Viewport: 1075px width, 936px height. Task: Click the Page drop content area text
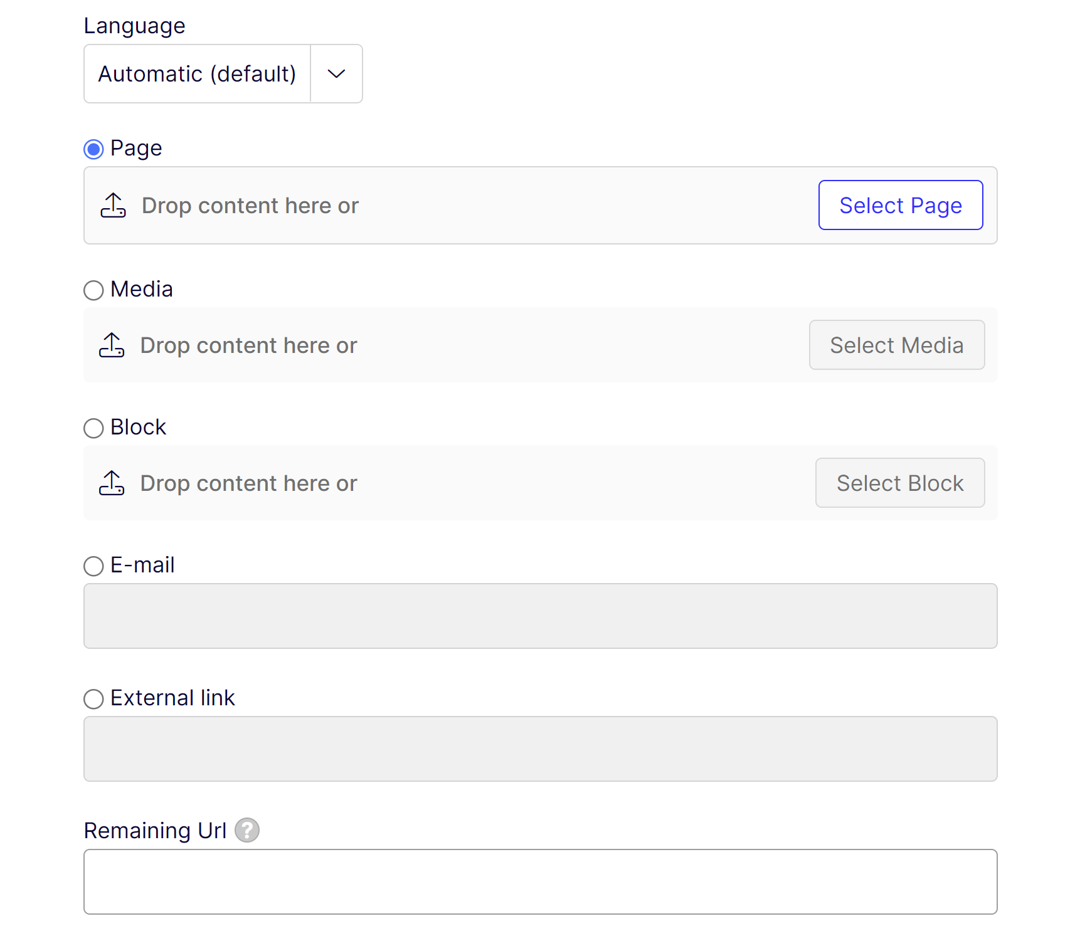(x=250, y=206)
